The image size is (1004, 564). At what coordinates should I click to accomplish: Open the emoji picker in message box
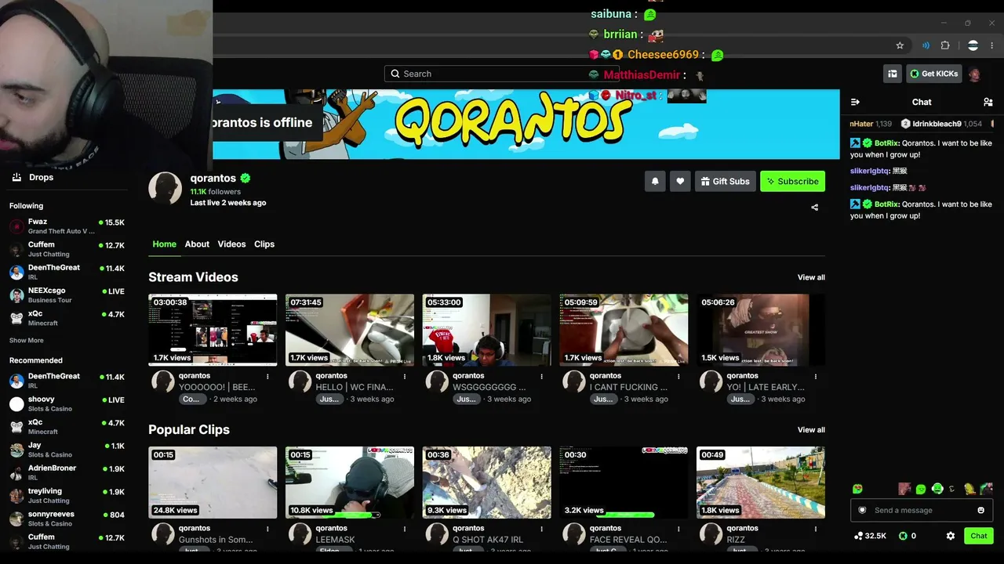[980, 510]
